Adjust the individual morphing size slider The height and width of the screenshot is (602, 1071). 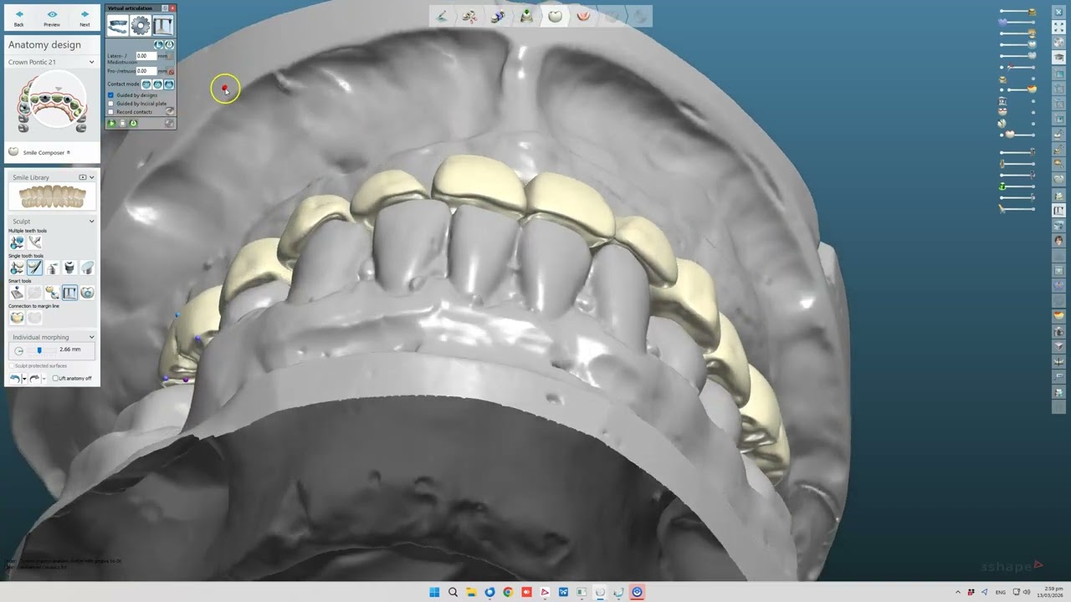pos(38,350)
